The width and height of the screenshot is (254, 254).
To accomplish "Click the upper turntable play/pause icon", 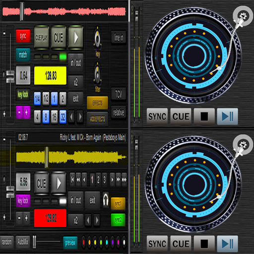I will pos(227,117).
